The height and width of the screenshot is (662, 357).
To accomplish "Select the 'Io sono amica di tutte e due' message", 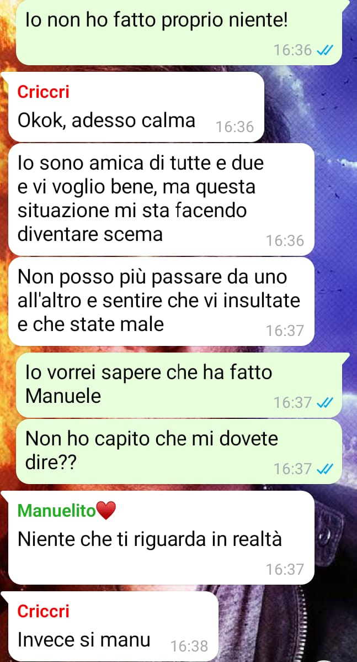I will click(x=161, y=199).
